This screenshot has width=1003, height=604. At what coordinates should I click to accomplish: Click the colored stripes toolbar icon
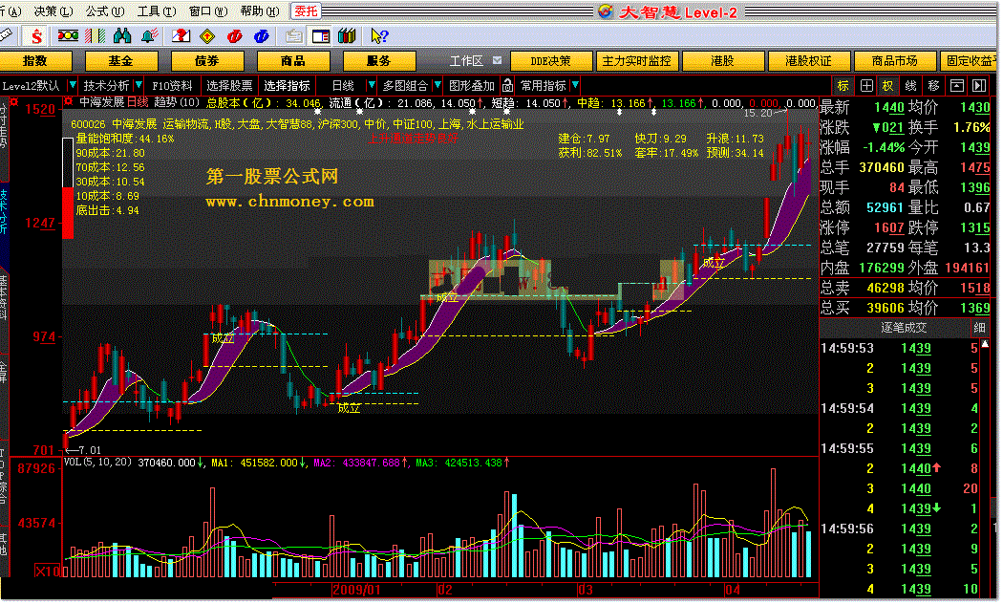pyautogui.click(x=95, y=35)
